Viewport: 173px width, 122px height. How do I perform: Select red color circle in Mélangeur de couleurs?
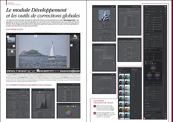coord(146,52)
